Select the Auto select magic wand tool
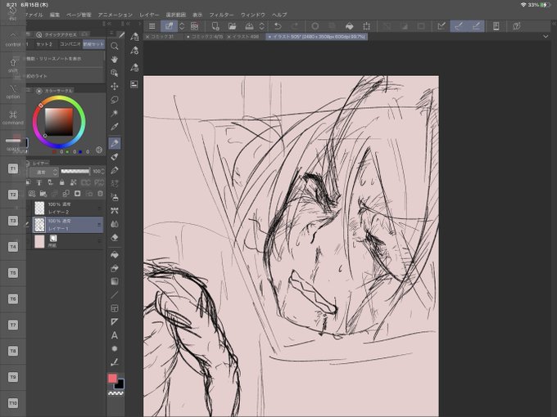The height and width of the screenshot is (417, 557). (115, 113)
